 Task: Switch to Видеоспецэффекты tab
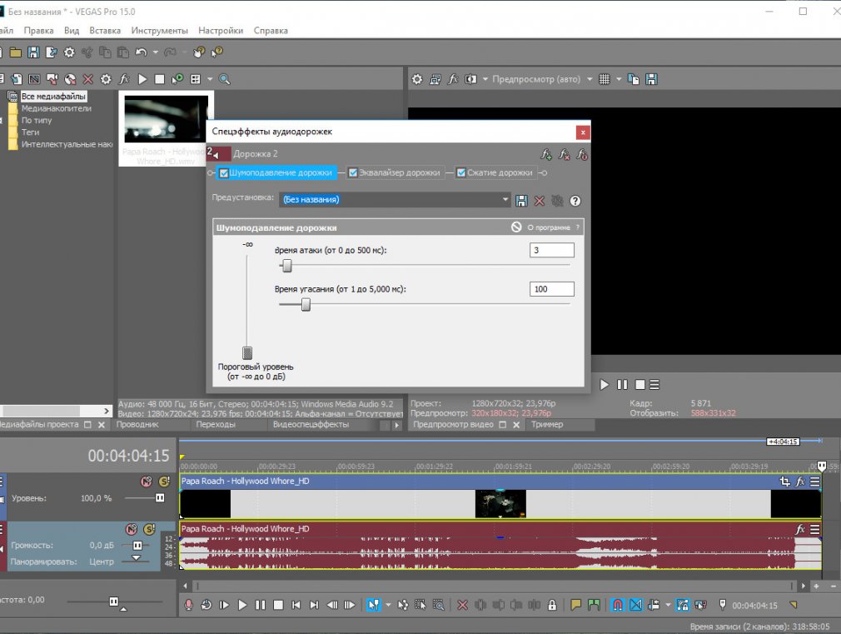tap(311, 425)
